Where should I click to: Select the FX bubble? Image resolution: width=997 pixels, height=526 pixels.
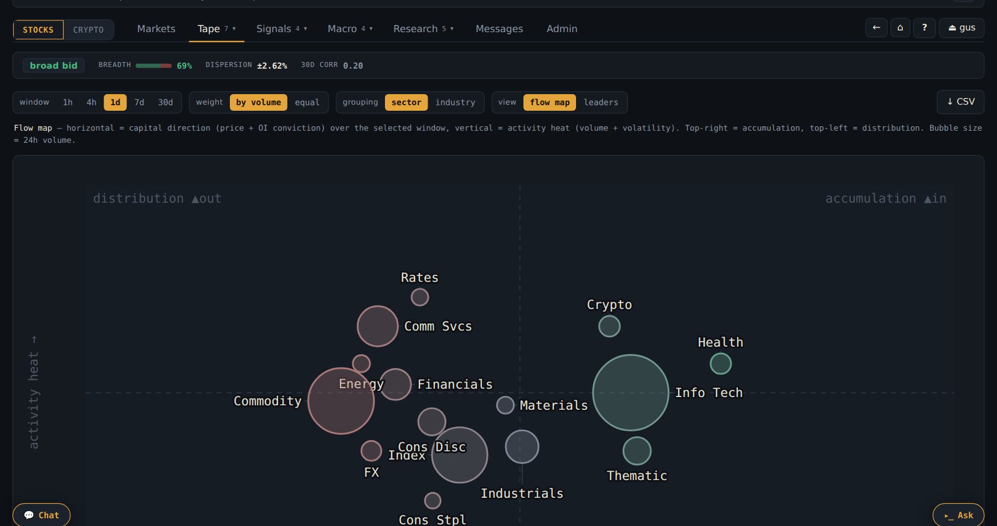[x=371, y=451]
